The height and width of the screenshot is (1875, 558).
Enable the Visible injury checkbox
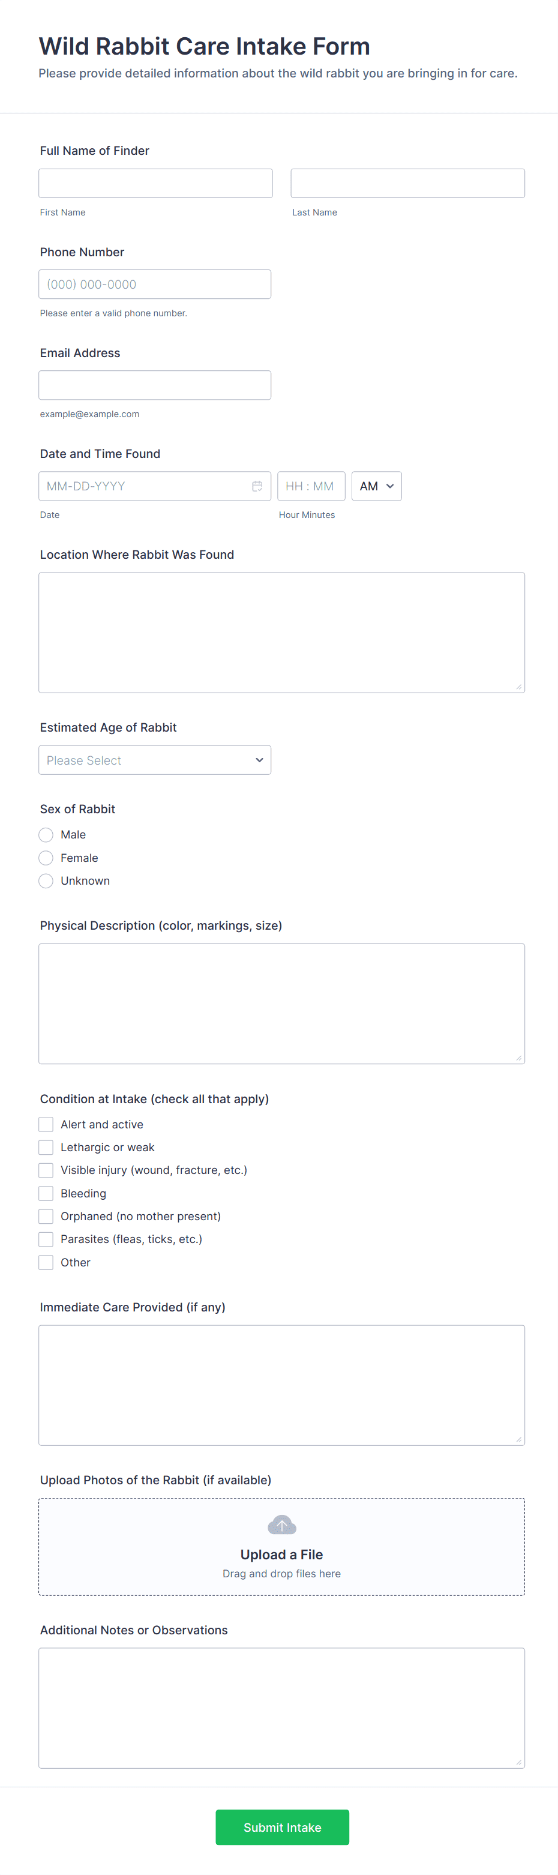tap(46, 1170)
